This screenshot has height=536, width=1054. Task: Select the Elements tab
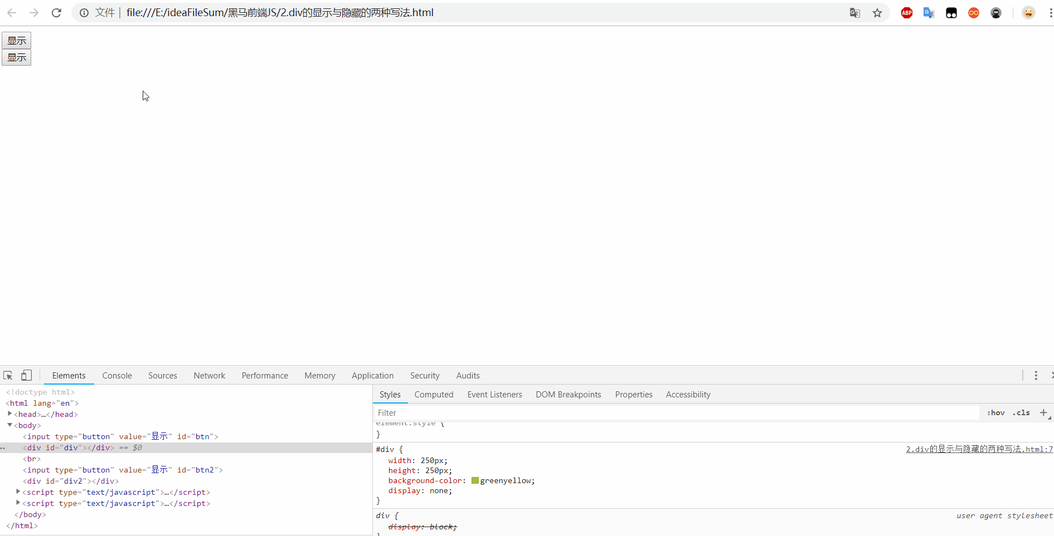point(69,376)
